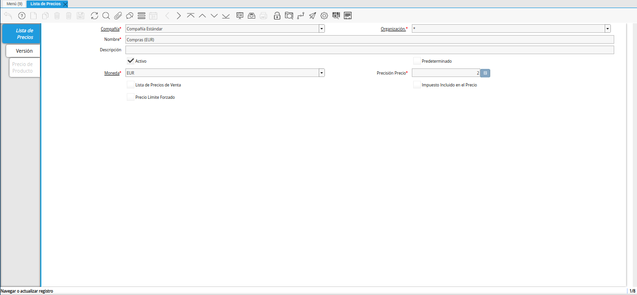The width and height of the screenshot is (637, 295).
Task: Open the settings gear icon in toolbar
Action: coord(324,16)
